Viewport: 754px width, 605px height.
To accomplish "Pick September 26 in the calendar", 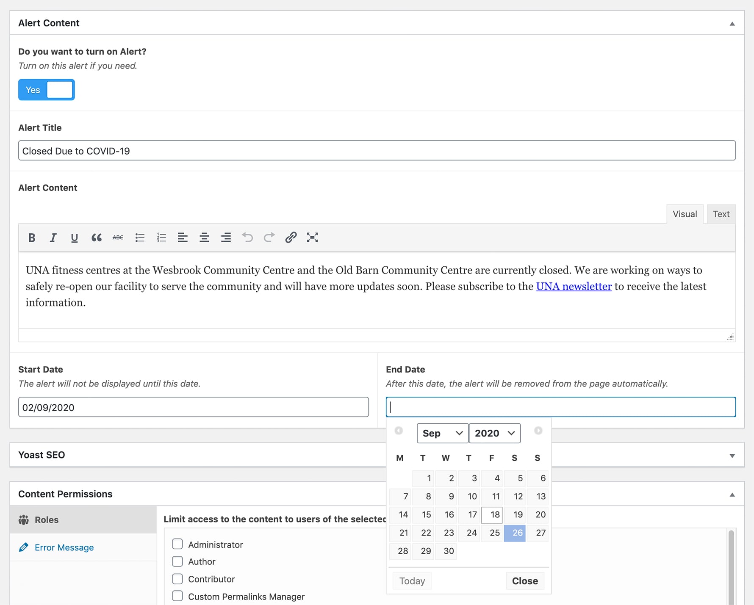I will pyautogui.click(x=515, y=533).
